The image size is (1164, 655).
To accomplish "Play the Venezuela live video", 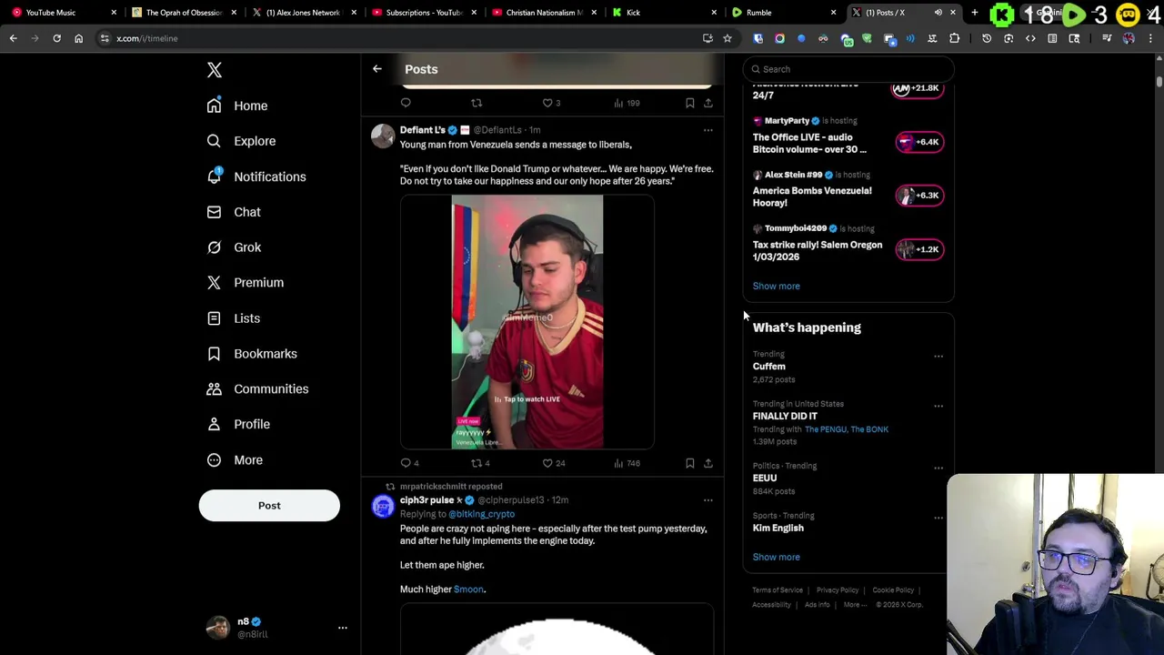I will [x=527, y=322].
